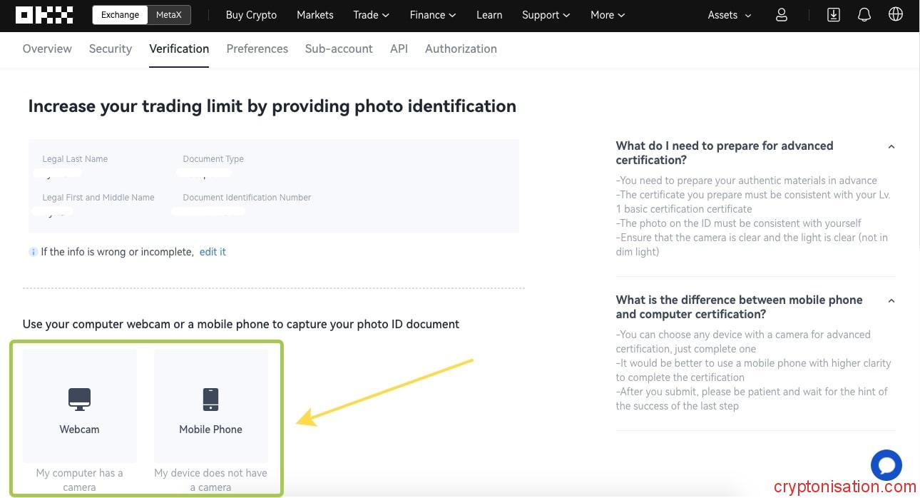This screenshot has height=498, width=920.
Task: Open the user profile icon
Action: 782,15
